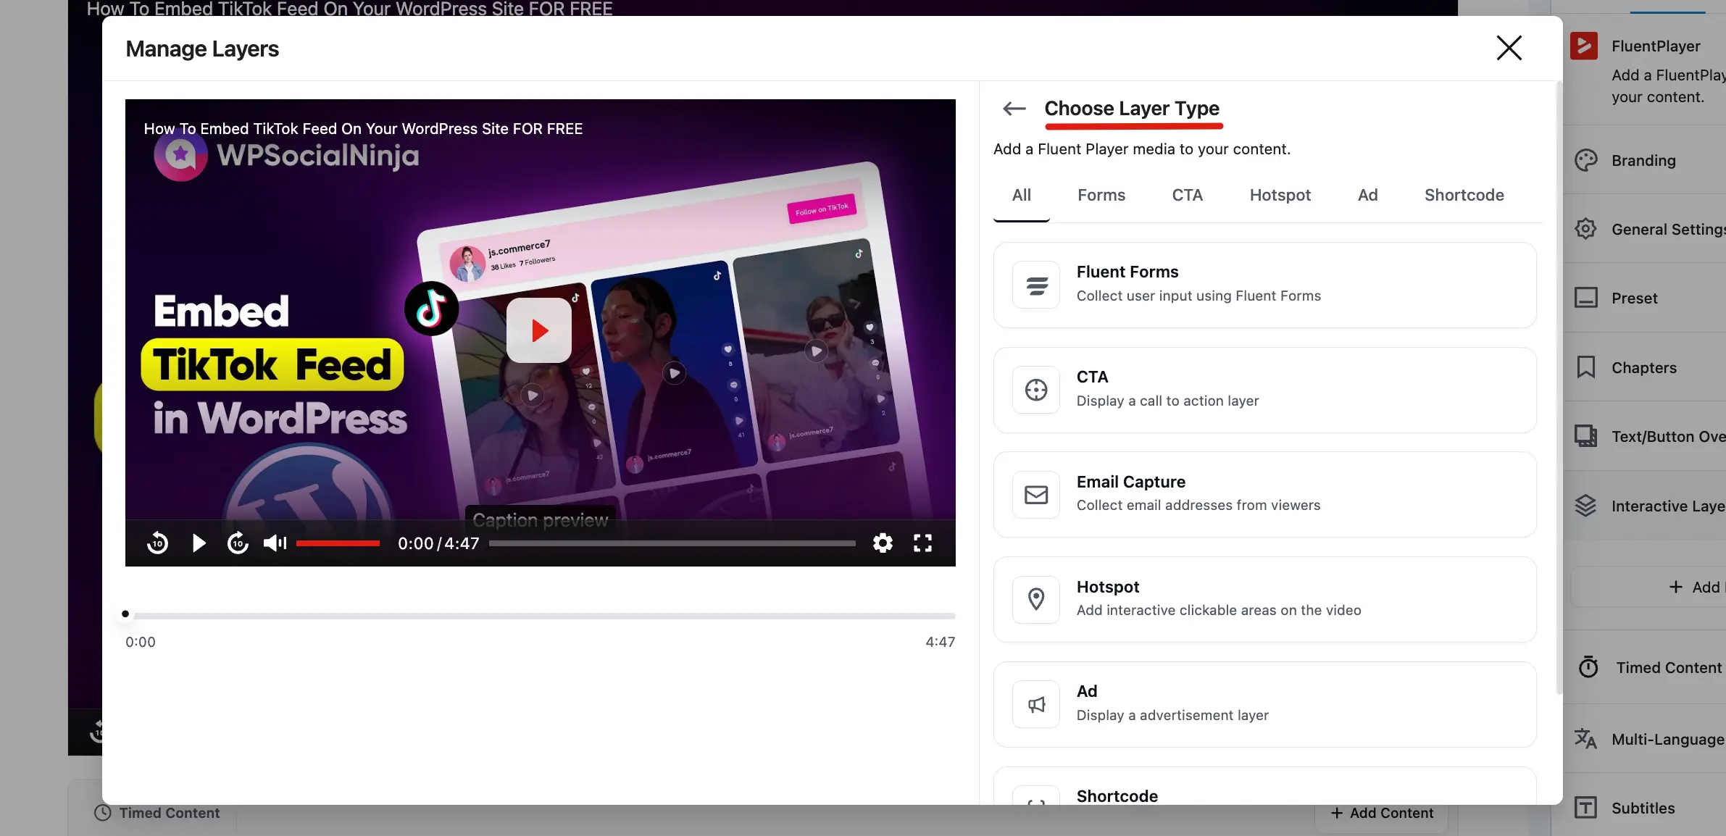Click the General Settings gear icon
The width and height of the screenshot is (1726, 836).
1585,229
